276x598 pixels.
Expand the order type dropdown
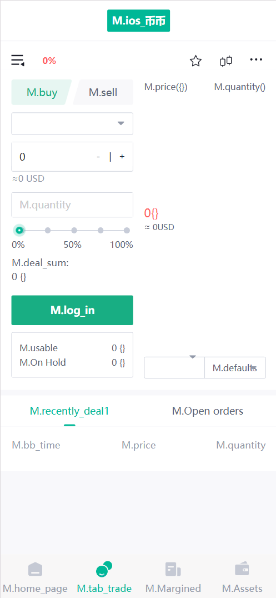[72, 123]
